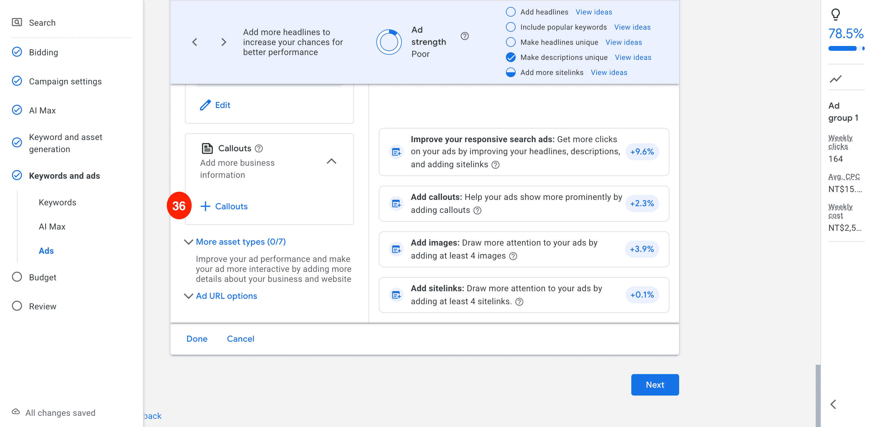This screenshot has width=872, height=427.
Task: Select the Add headlines status circle
Action: point(510,12)
